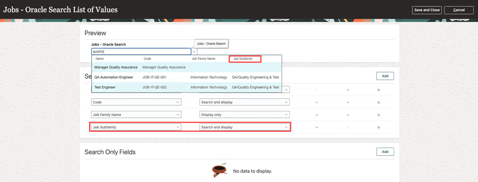Image resolution: width=478 pixels, height=182 pixels.
Task: Move the Code row down
Action: [x=348, y=103]
